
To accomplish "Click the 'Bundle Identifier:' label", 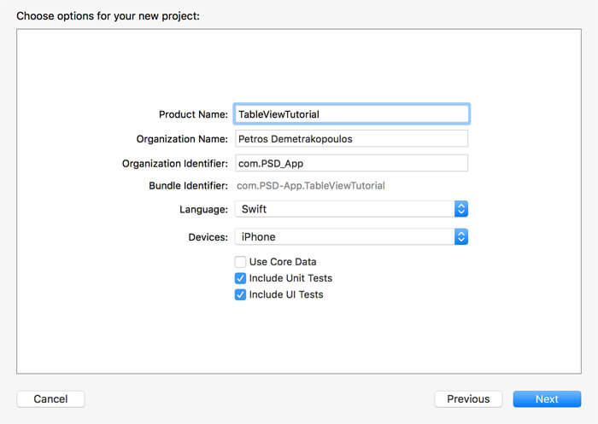I will click(x=188, y=185).
